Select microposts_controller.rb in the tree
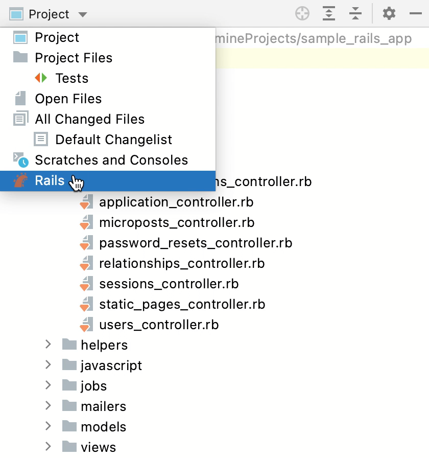This screenshot has width=429, height=458. (177, 222)
